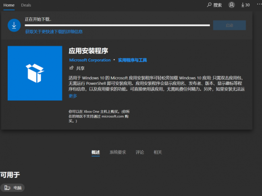This screenshot has height=196, width=262.
Task: Click the share arrow icon
Action: (x=71, y=68)
